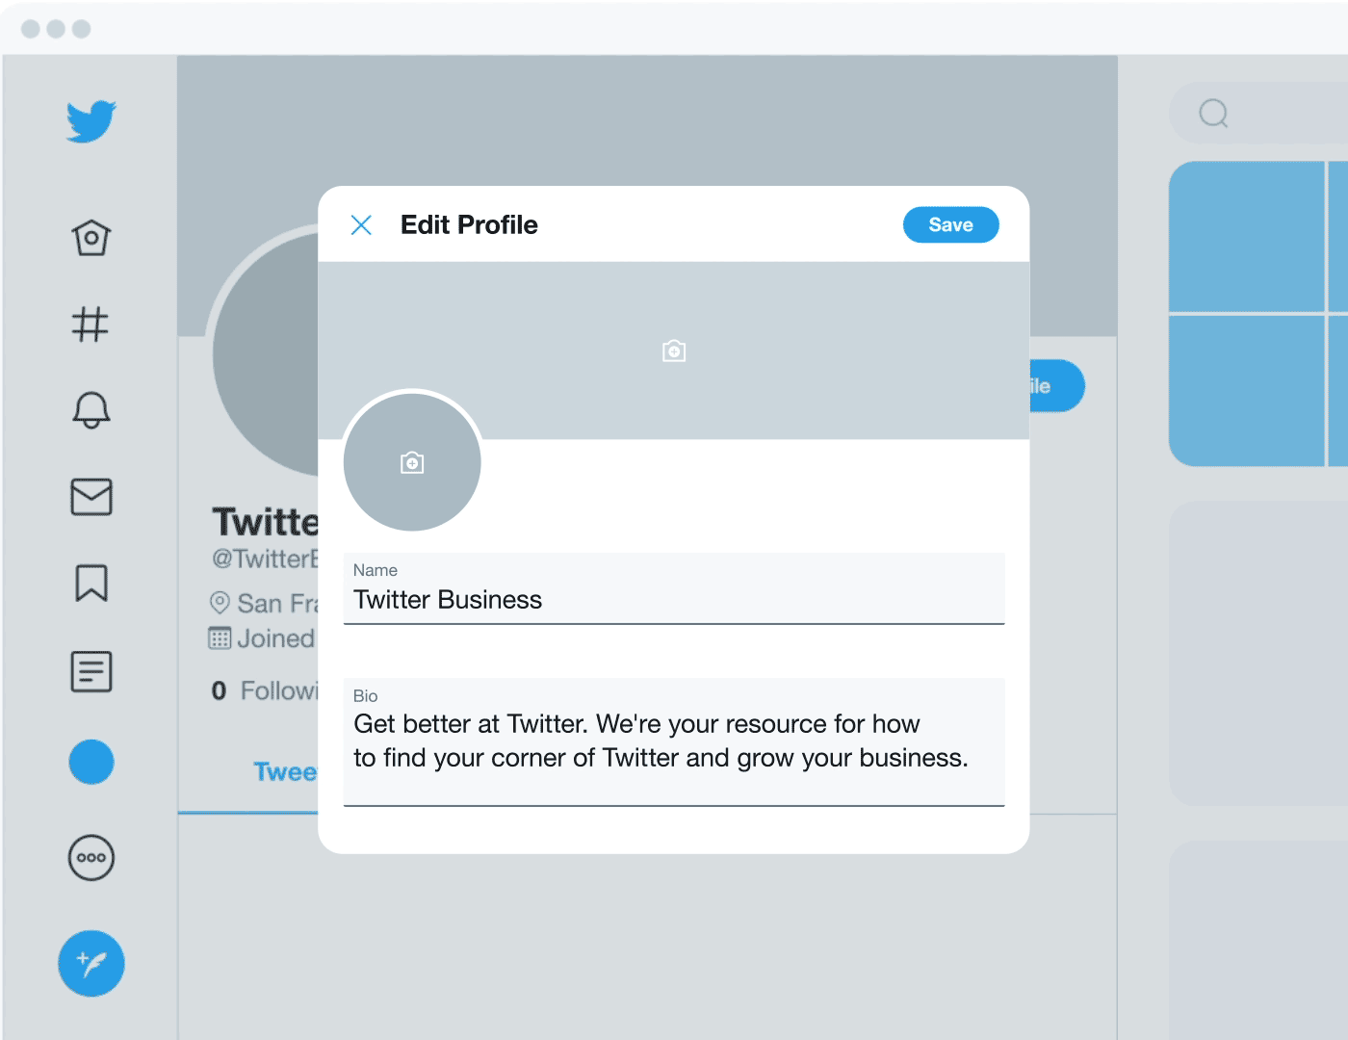Open the Bookmarks icon
Image resolution: width=1348 pixels, height=1040 pixels.
tap(91, 584)
